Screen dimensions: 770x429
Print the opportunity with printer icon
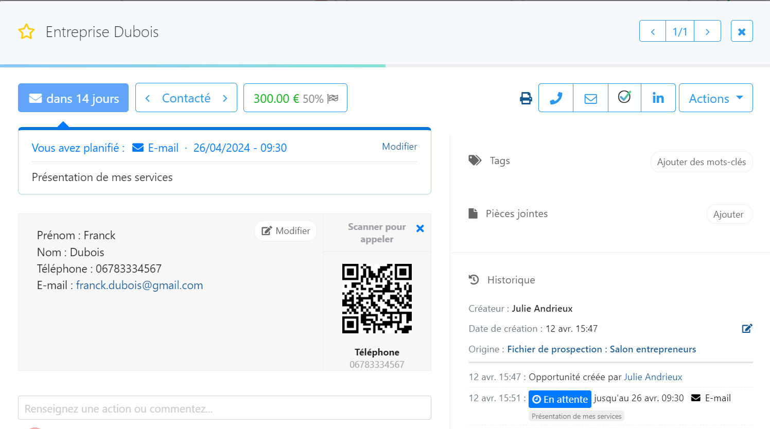pos(526,98)
